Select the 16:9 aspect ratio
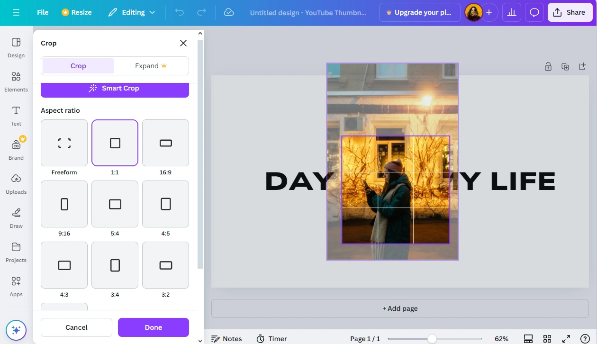The height and width of the screenshot is (344, 597). point(165,143)
